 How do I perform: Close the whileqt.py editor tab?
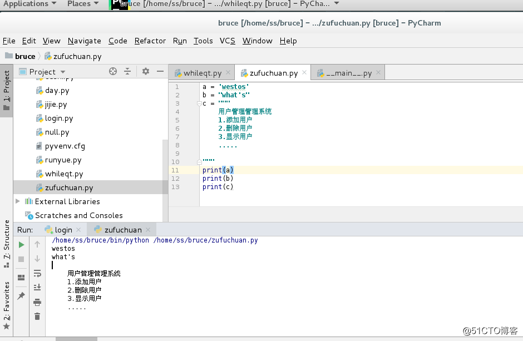[228, 72]
